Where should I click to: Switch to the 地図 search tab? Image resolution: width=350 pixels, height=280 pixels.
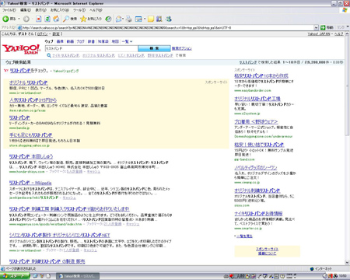[115, 41]
